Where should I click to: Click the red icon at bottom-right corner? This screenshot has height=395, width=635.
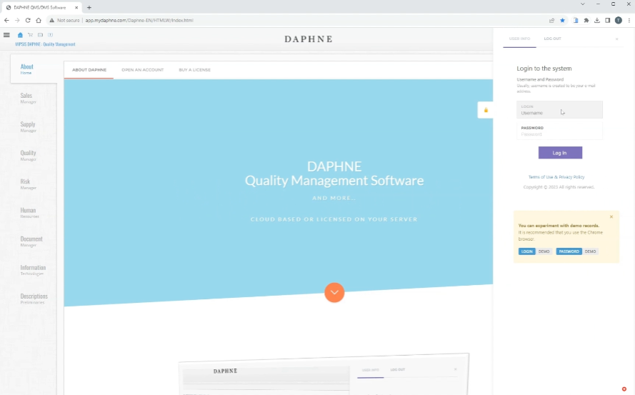624,389
